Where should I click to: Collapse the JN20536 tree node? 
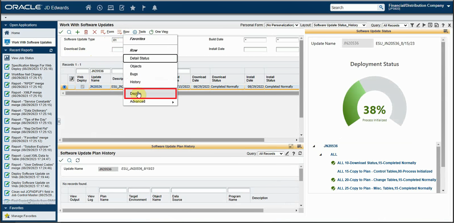[x=314, y=146]
